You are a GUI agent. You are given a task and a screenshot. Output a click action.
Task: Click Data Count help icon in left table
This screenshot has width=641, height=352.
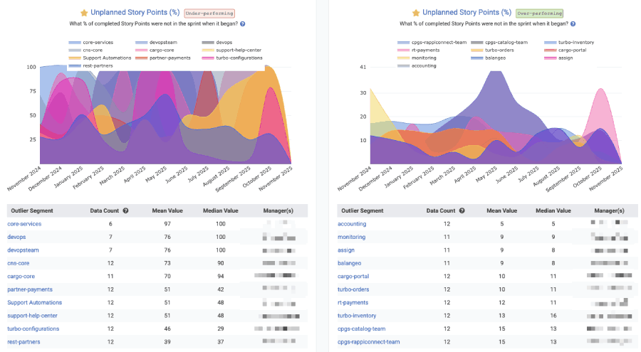click(126, 210)
